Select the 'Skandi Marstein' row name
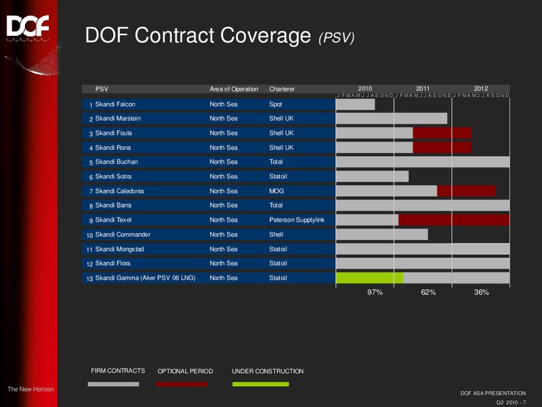This screenshot has width=542, height=407. tap(118, 118)
